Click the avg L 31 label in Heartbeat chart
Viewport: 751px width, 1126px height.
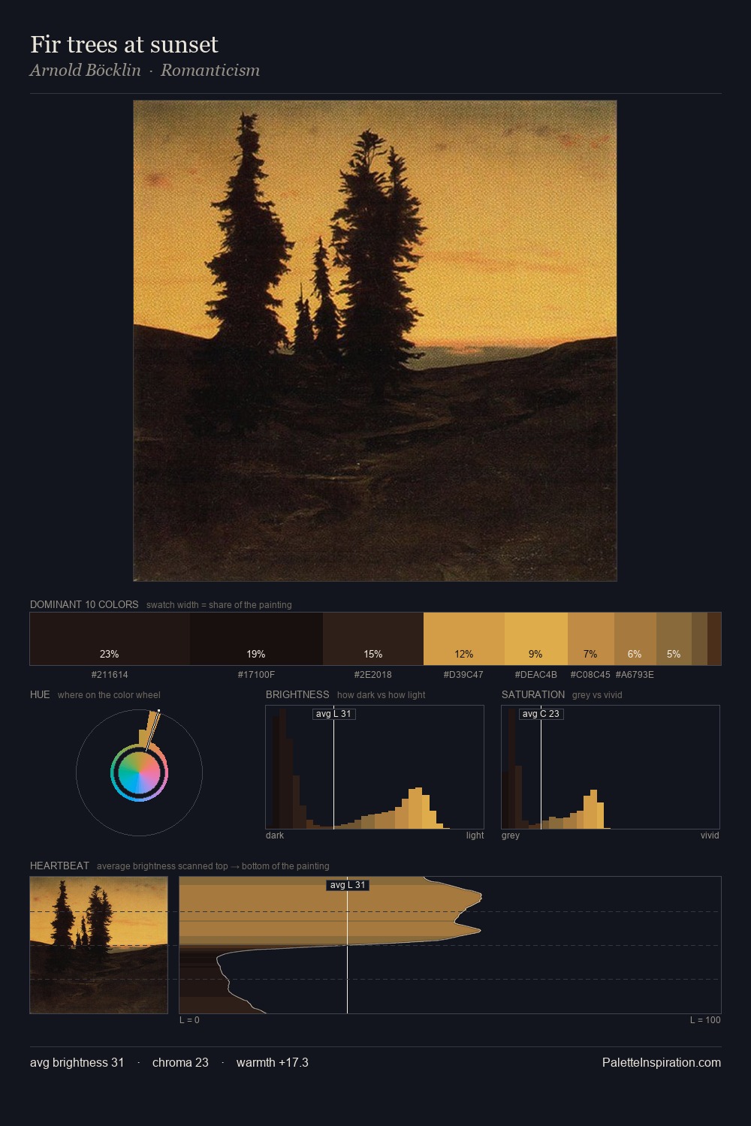click(348, 885)
